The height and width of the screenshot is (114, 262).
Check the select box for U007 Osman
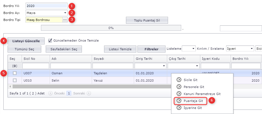[x=15, y=73]
